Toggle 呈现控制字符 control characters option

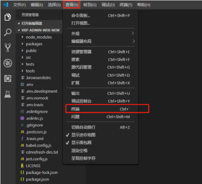pos(100,158)
